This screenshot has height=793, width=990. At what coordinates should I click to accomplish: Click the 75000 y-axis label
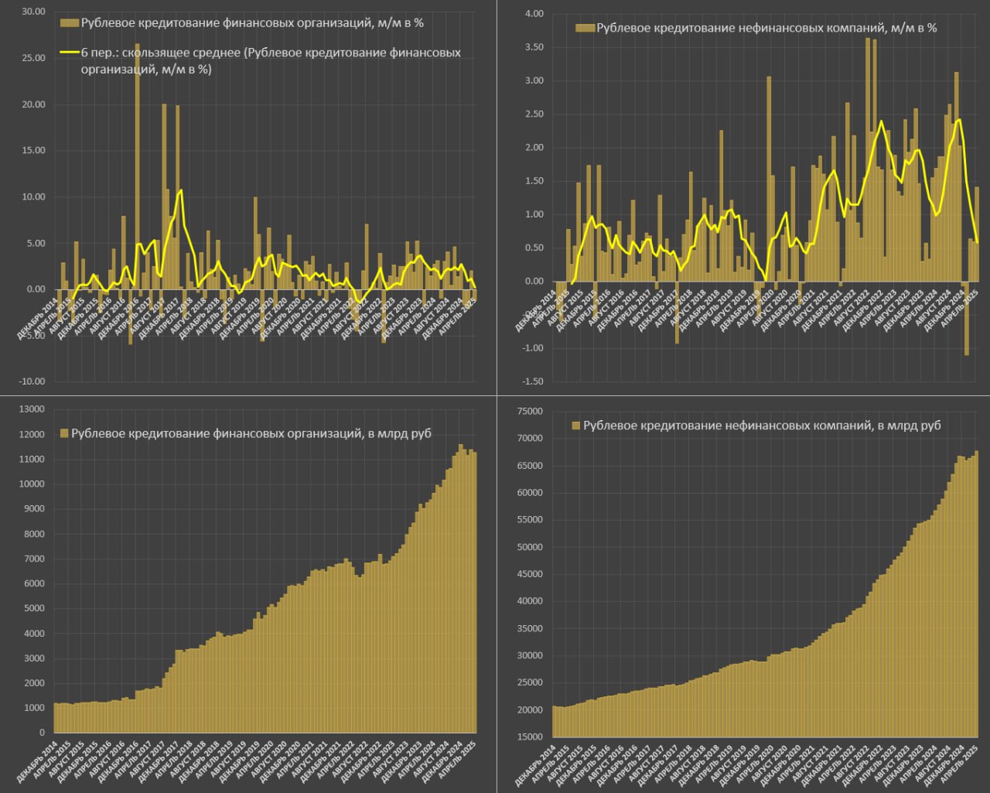coord(530,412)
